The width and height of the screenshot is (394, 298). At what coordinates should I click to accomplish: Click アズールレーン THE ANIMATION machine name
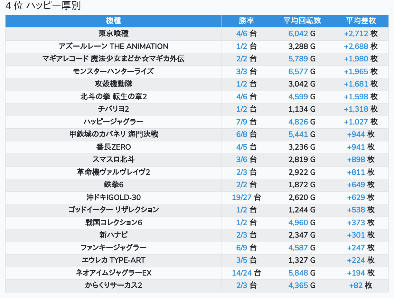coord(113,46)
